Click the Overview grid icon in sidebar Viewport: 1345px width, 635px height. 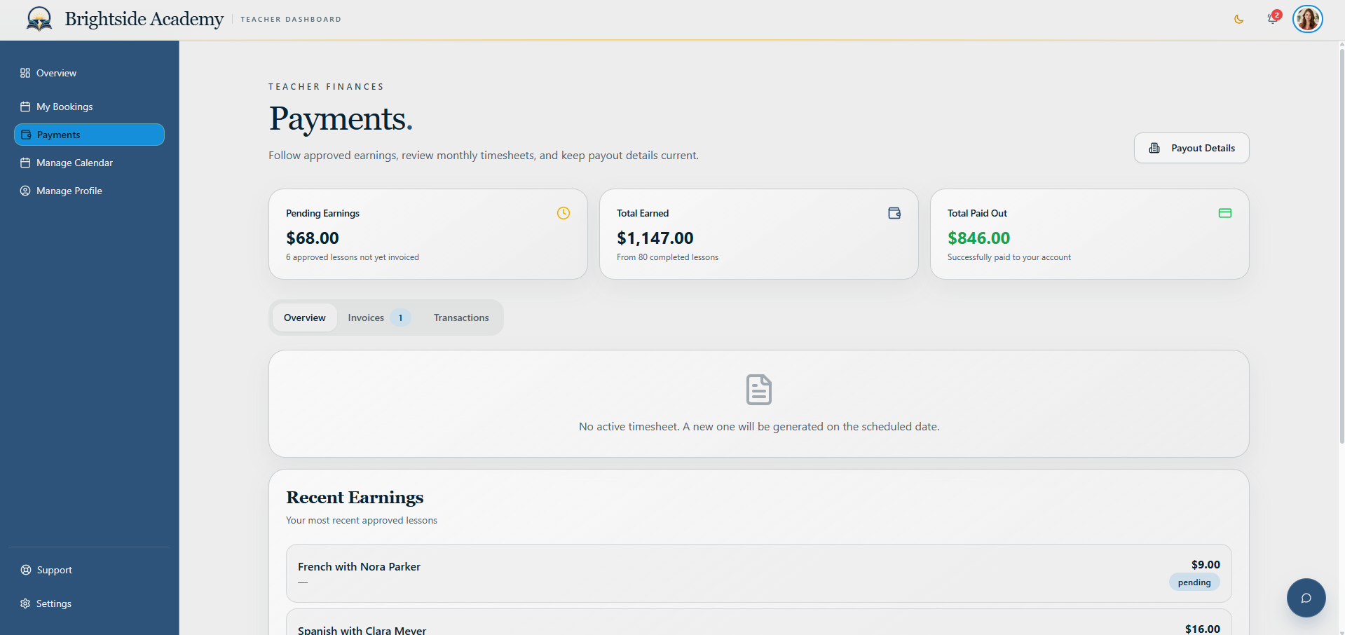tap(25, 73)
